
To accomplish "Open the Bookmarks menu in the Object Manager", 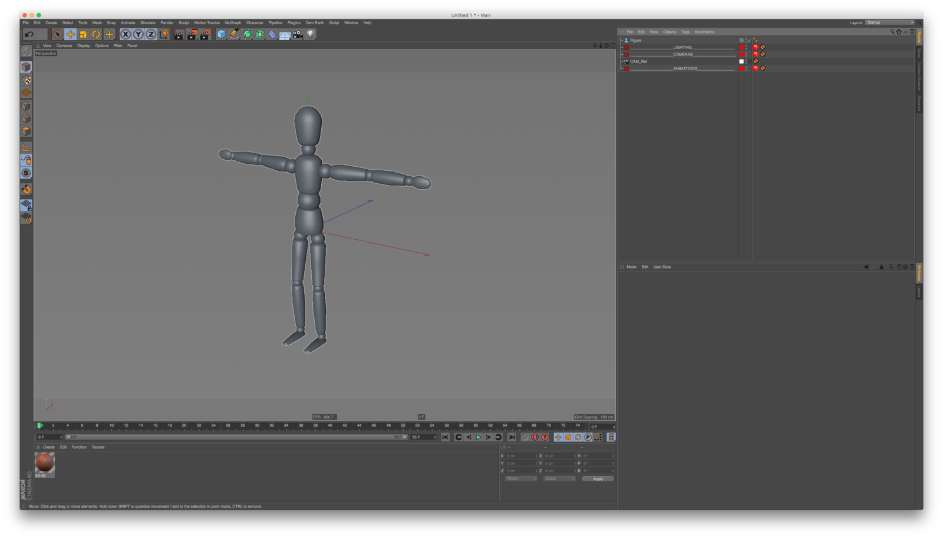I will point(703,32).
